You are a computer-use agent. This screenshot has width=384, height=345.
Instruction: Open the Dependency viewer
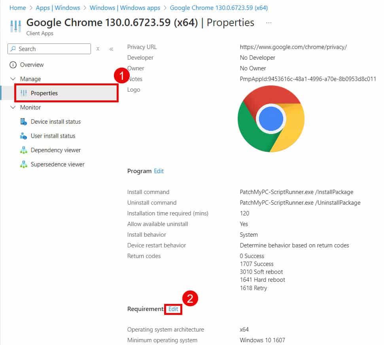click(x=56, y=150)
